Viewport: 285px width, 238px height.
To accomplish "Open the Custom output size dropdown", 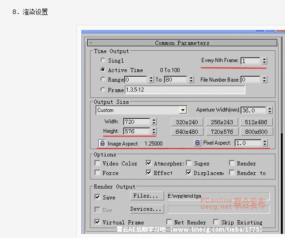I will click(183, 110).
